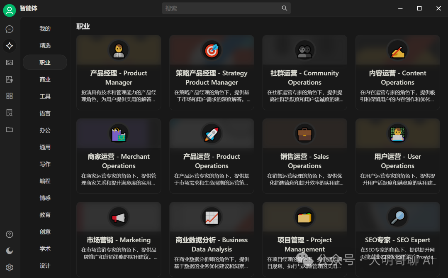Viewport: 448px width, 278px height.
Task: Select the 工具 category
Action: 45,96
